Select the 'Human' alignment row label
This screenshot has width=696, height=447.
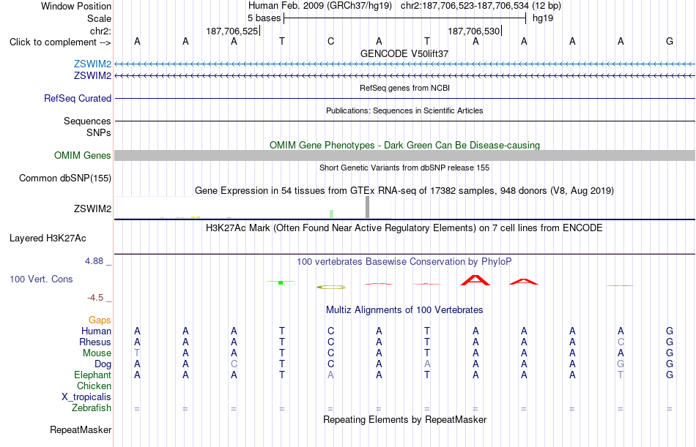tap(96, 331)
